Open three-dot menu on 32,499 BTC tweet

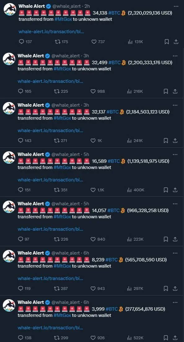[x=175, y=56]
